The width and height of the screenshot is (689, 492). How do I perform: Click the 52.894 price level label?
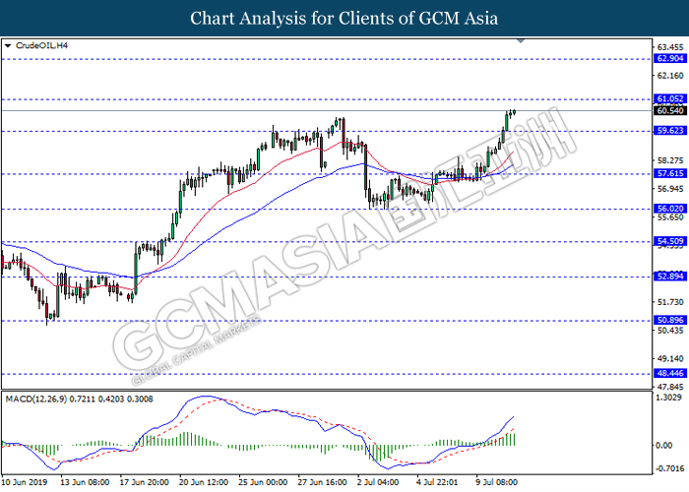tap(668, 277)
